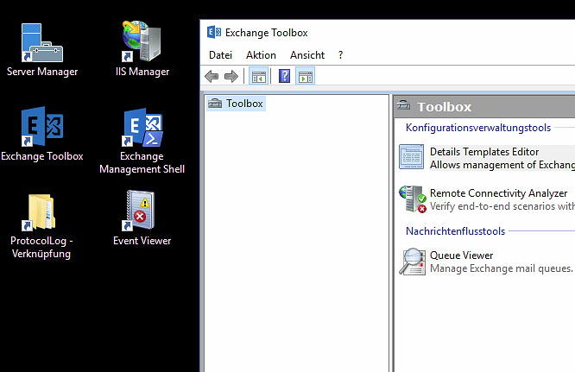The image size is (575, 372).
Task: Open the Datei menu
Action: [x=220, y=55]
